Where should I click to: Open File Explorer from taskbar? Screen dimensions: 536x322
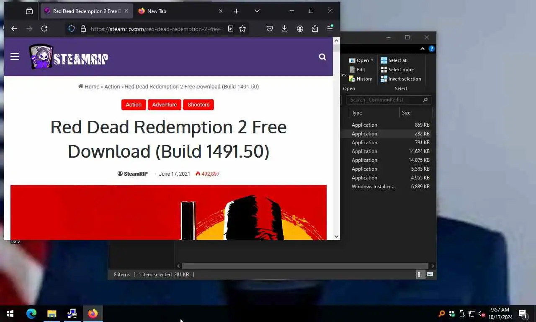[x=52, y=314]
